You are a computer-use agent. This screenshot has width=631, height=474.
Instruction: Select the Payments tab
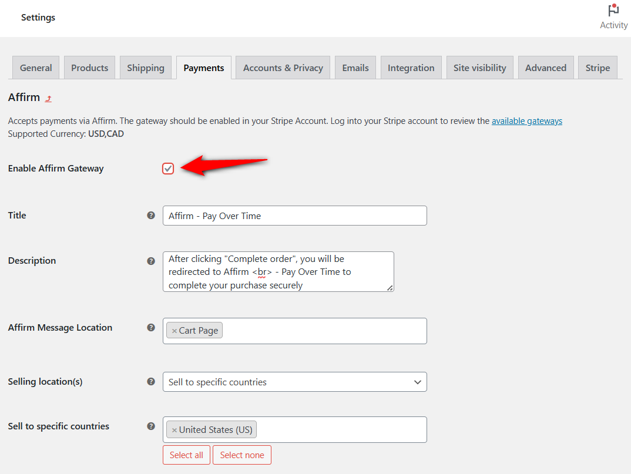pos(204,68)
